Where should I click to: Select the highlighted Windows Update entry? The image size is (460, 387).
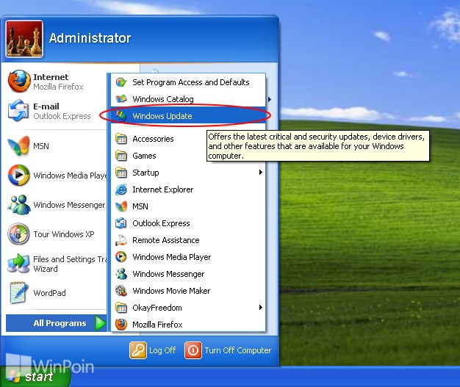click(188, 115)
